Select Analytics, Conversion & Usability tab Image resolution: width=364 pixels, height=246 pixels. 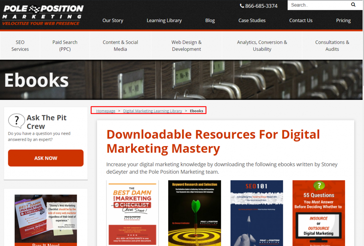(x=262, y=46)
